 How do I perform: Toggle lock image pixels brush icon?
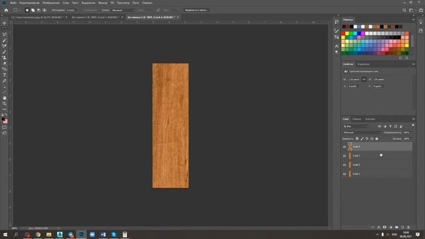(362, 139)
